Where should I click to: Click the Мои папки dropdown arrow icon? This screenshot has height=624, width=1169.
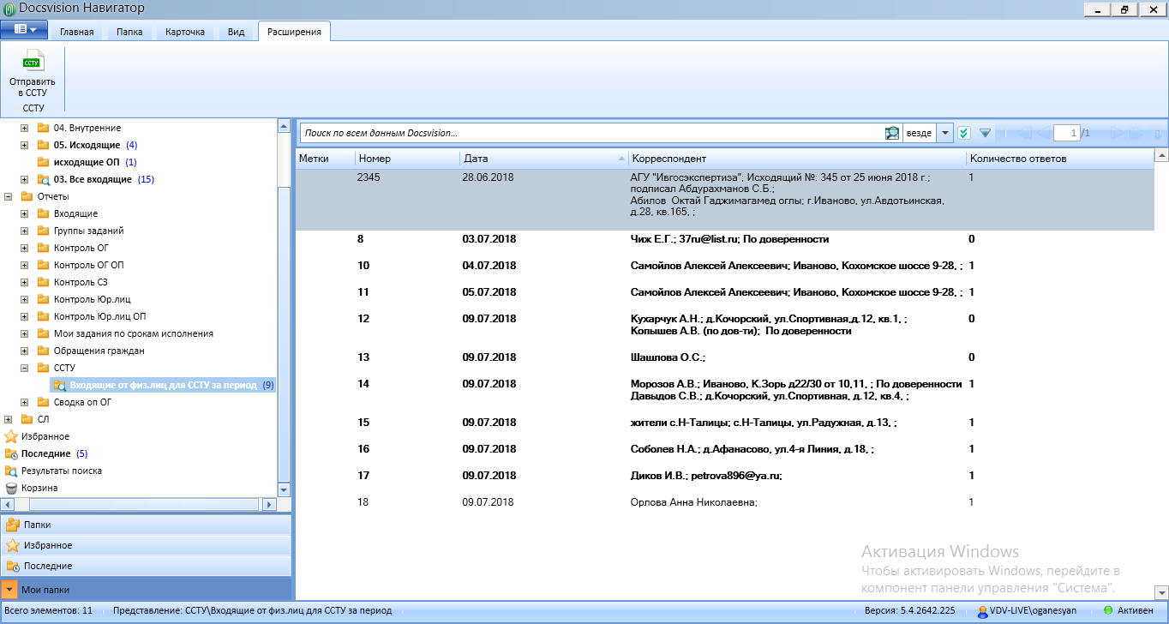(9, 590)
